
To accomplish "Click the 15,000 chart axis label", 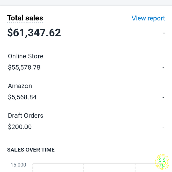I will click(18, 165).
